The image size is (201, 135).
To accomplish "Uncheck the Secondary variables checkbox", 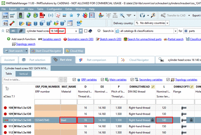I will pyautogui.click(x=132, y=80).
